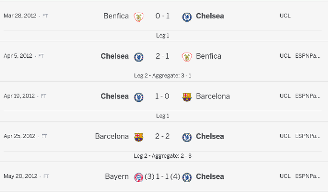Open the 0 - 1 Benfica vs Chelsea score
This screenshot has width=328, height=192.
[x=163, y=16]
